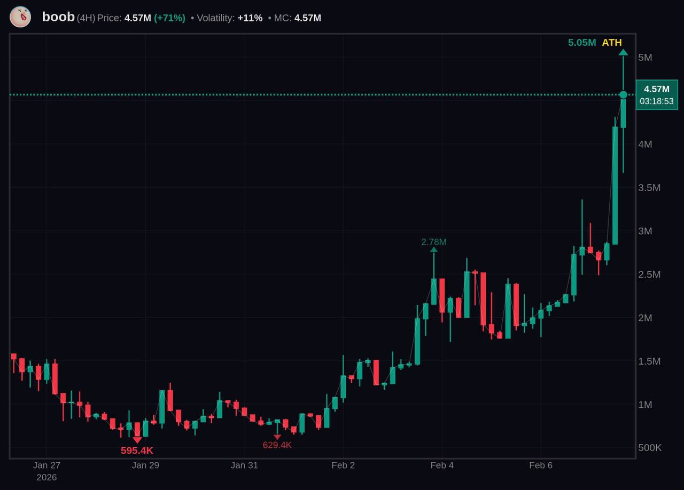Image resolution: width=684 pixels, height=490 pixels.
Task: Click the "(4H)" timeframe label
Action: pyautogui.click(x=86, y=18)
